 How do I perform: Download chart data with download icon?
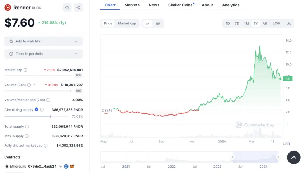click(289, 24)
